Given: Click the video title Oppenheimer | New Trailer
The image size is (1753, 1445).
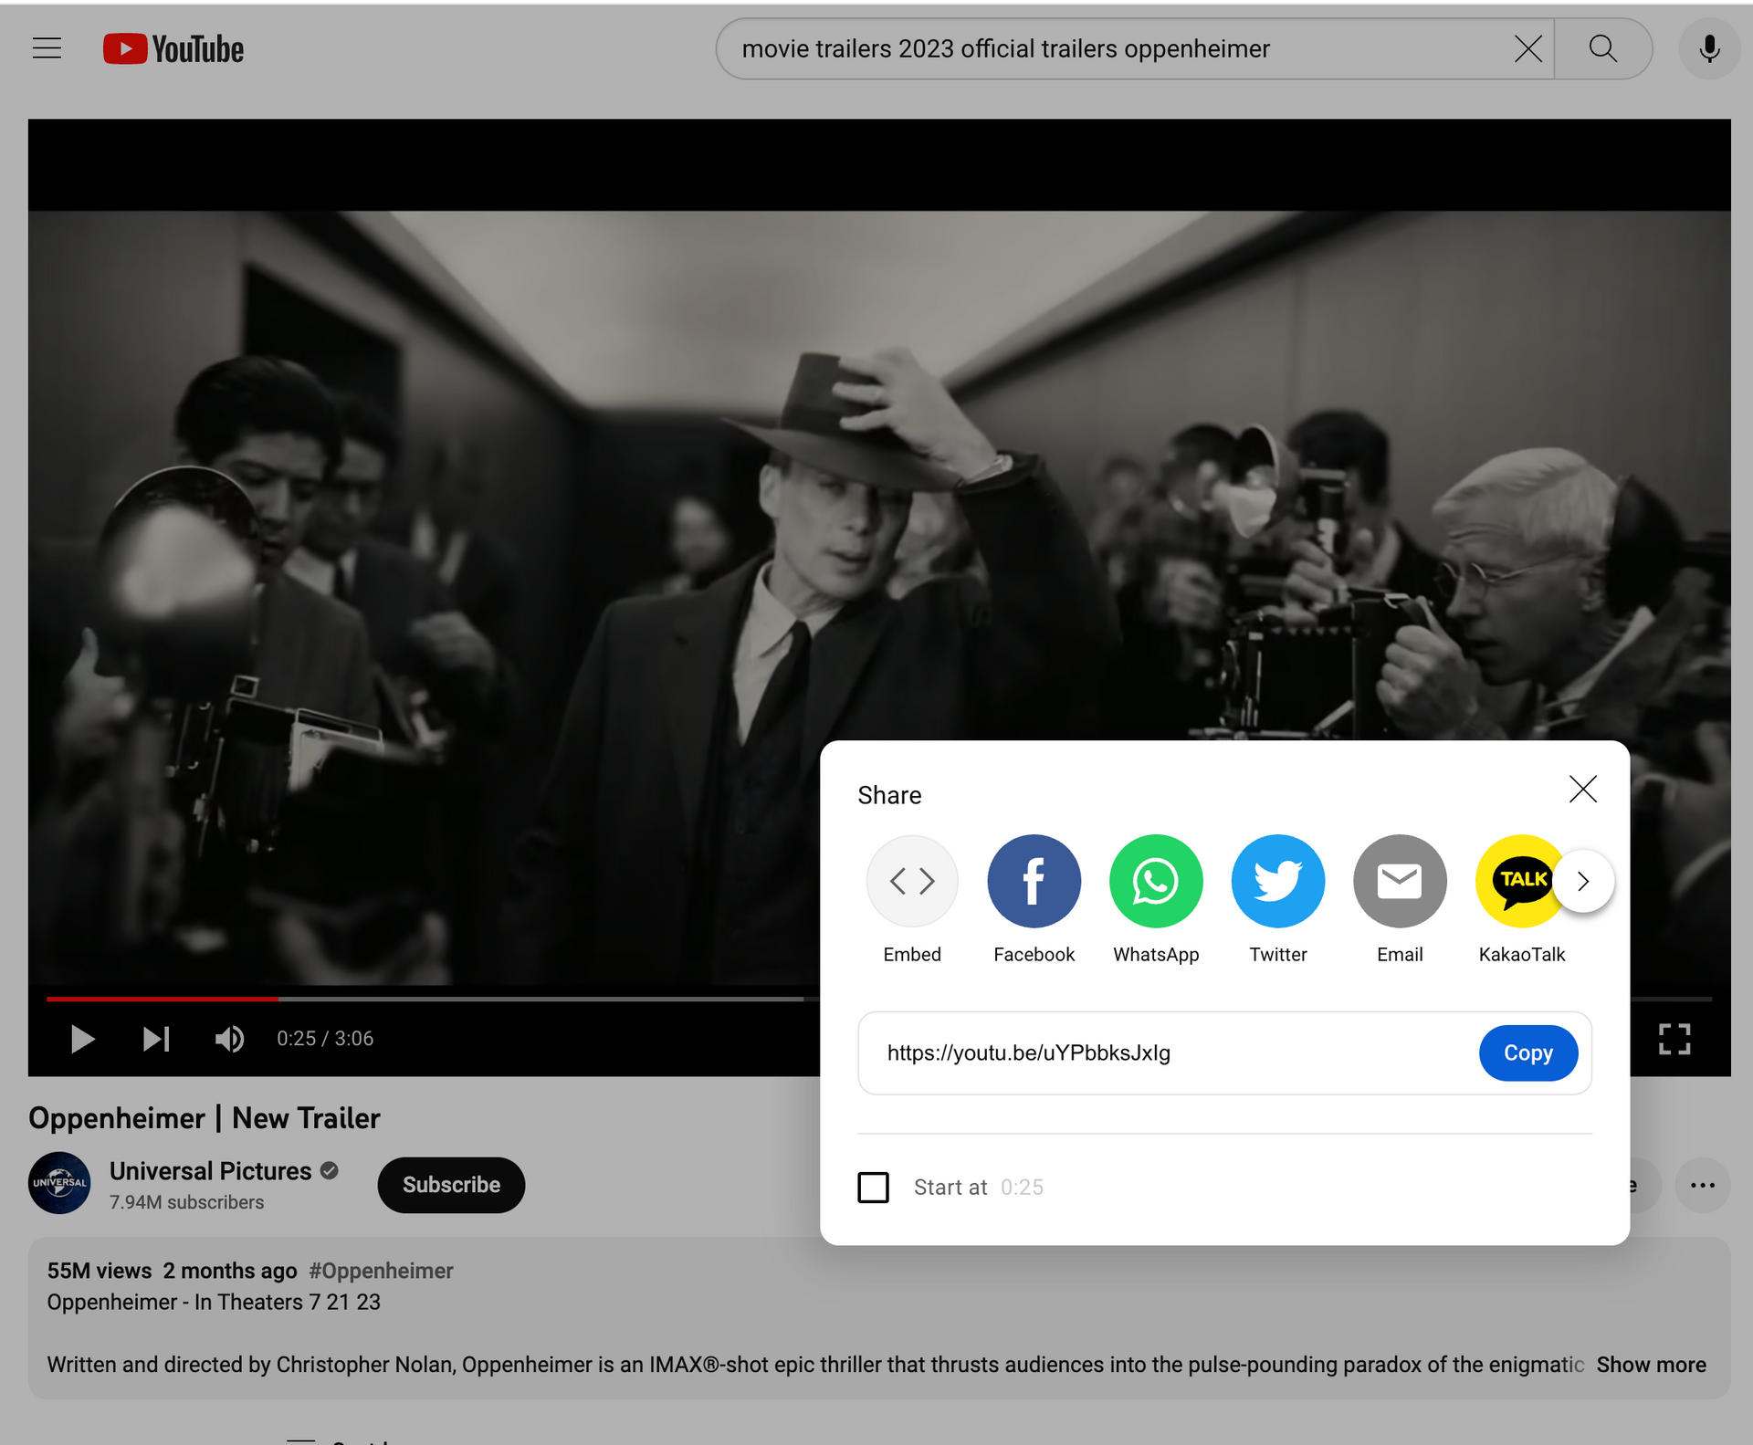Looking at the screenshot, I should [x=205, y=1117].
